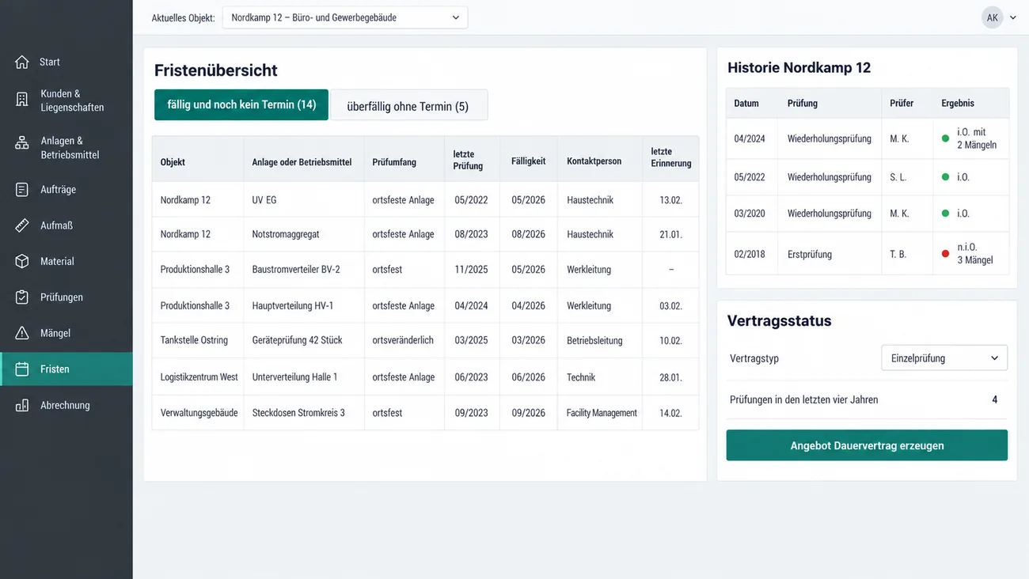Click the Anlagen & Betriebsmittel hierarchy icon
Image resolution: width=1029 pixels, height=579 pixels.
22,143
